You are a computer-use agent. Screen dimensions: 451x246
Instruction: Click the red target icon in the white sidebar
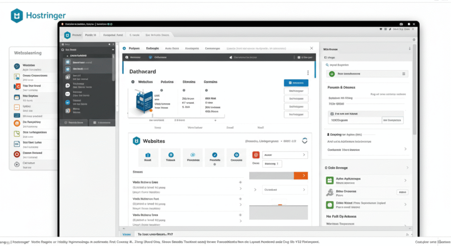(17, 154)
